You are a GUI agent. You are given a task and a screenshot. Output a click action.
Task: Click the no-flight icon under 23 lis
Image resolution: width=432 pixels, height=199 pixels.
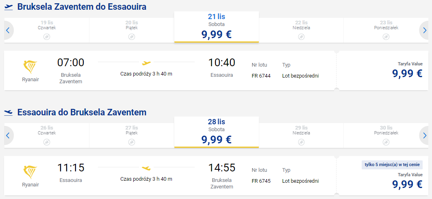pos(386,37)
